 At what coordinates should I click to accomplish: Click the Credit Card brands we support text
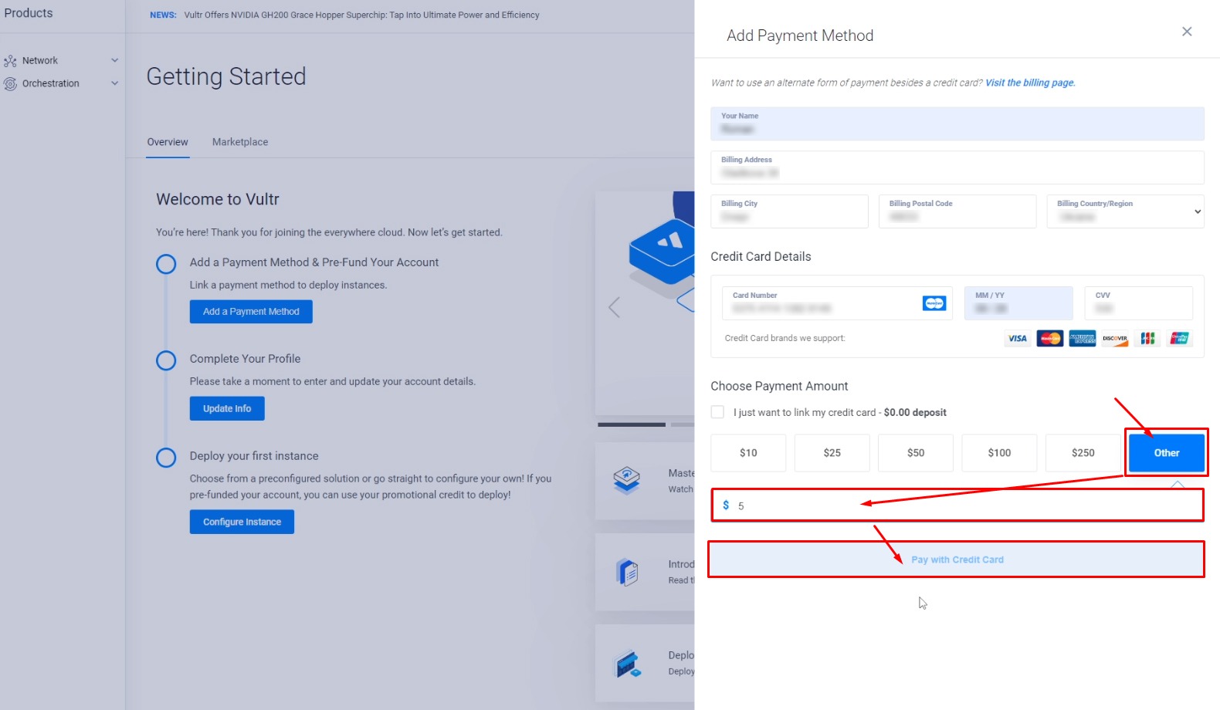coord(785,338)
